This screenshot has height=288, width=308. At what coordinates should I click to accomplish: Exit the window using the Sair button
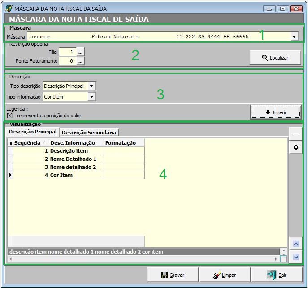(x=276, y=275)
